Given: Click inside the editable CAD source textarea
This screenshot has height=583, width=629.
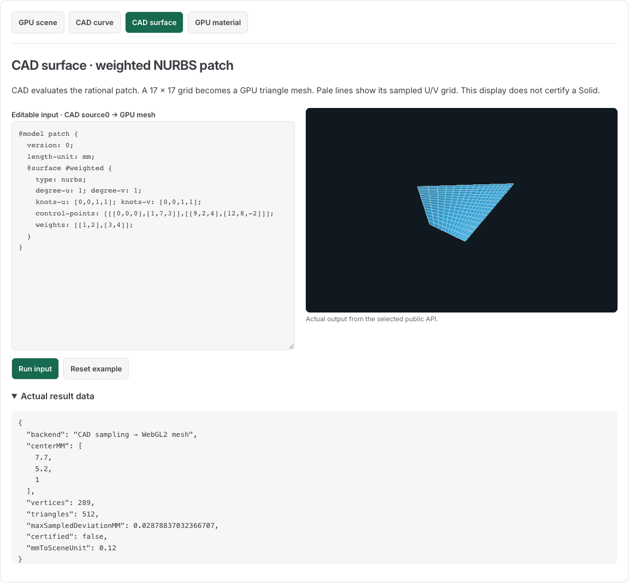Looking at the screenshot, I should click(x=153, y=236).
